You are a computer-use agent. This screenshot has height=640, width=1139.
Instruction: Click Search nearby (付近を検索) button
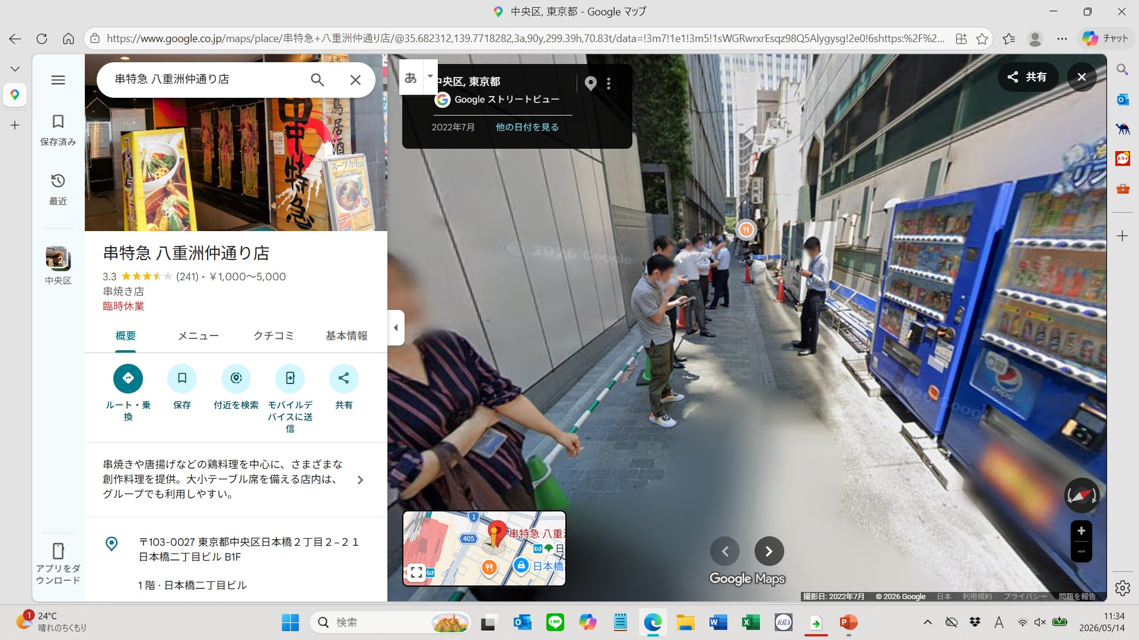point(236,378)
